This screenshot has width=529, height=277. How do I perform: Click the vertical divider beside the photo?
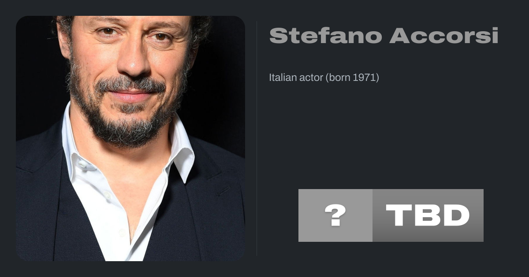point(257,138)
